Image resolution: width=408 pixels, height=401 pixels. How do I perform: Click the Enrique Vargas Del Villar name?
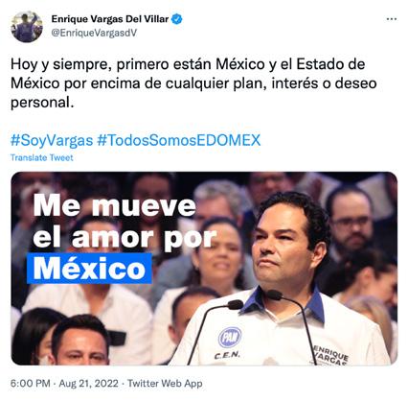(110, 19)
